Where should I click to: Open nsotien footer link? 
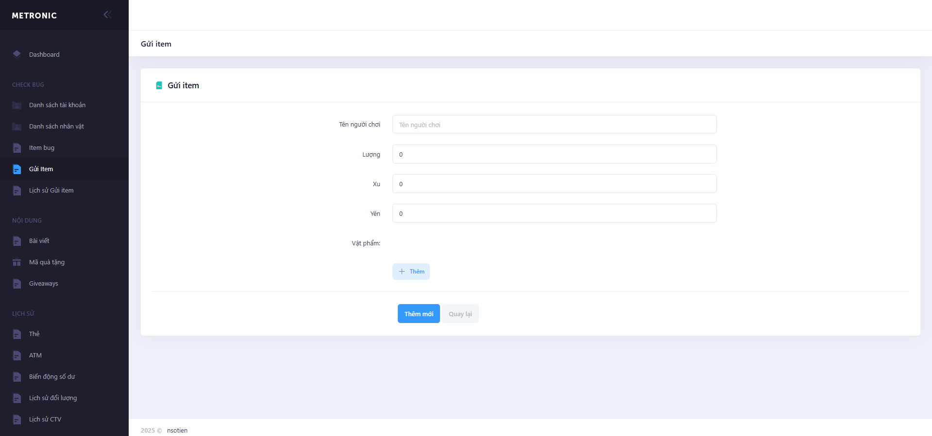(177, 430)
